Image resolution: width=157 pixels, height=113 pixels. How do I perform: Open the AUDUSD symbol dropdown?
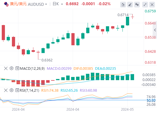(x=37, y=4)
